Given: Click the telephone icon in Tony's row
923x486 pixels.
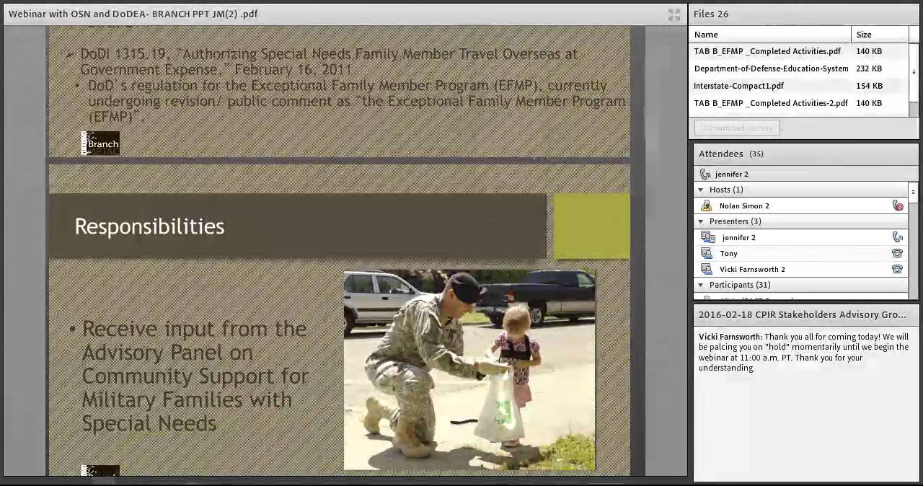Looking at the screenshot, I should pyautogui.click(x=898, y=253).
